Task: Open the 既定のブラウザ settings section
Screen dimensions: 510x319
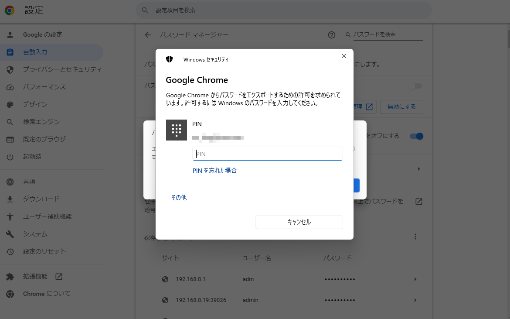Action: click(52, 140)
